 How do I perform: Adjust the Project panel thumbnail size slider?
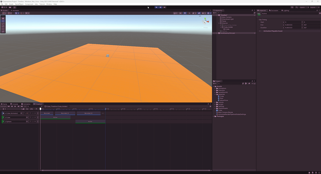pyautogui.click(x=253, y=83)
